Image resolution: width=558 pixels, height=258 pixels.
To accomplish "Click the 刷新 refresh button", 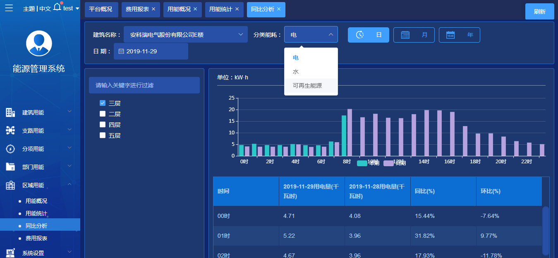I will click(539, 12).
